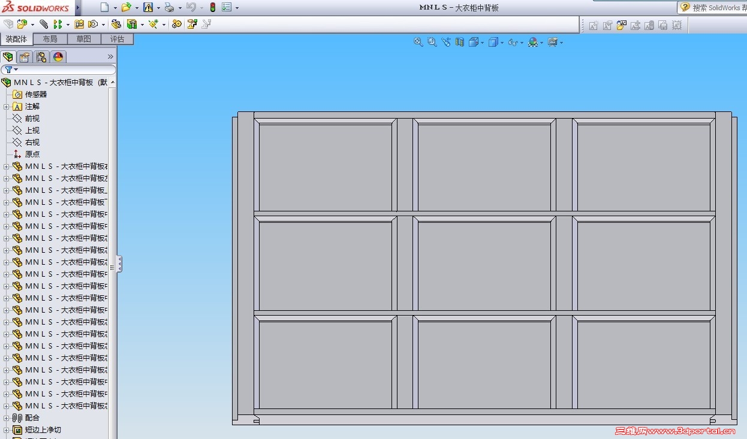Show the FeatureManager design tree tab

click(x=8, y=57)
